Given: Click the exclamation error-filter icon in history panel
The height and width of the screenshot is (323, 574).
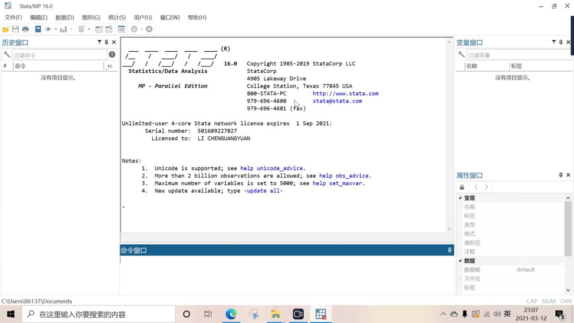Looking at the screenshot, I should [112, 55].
